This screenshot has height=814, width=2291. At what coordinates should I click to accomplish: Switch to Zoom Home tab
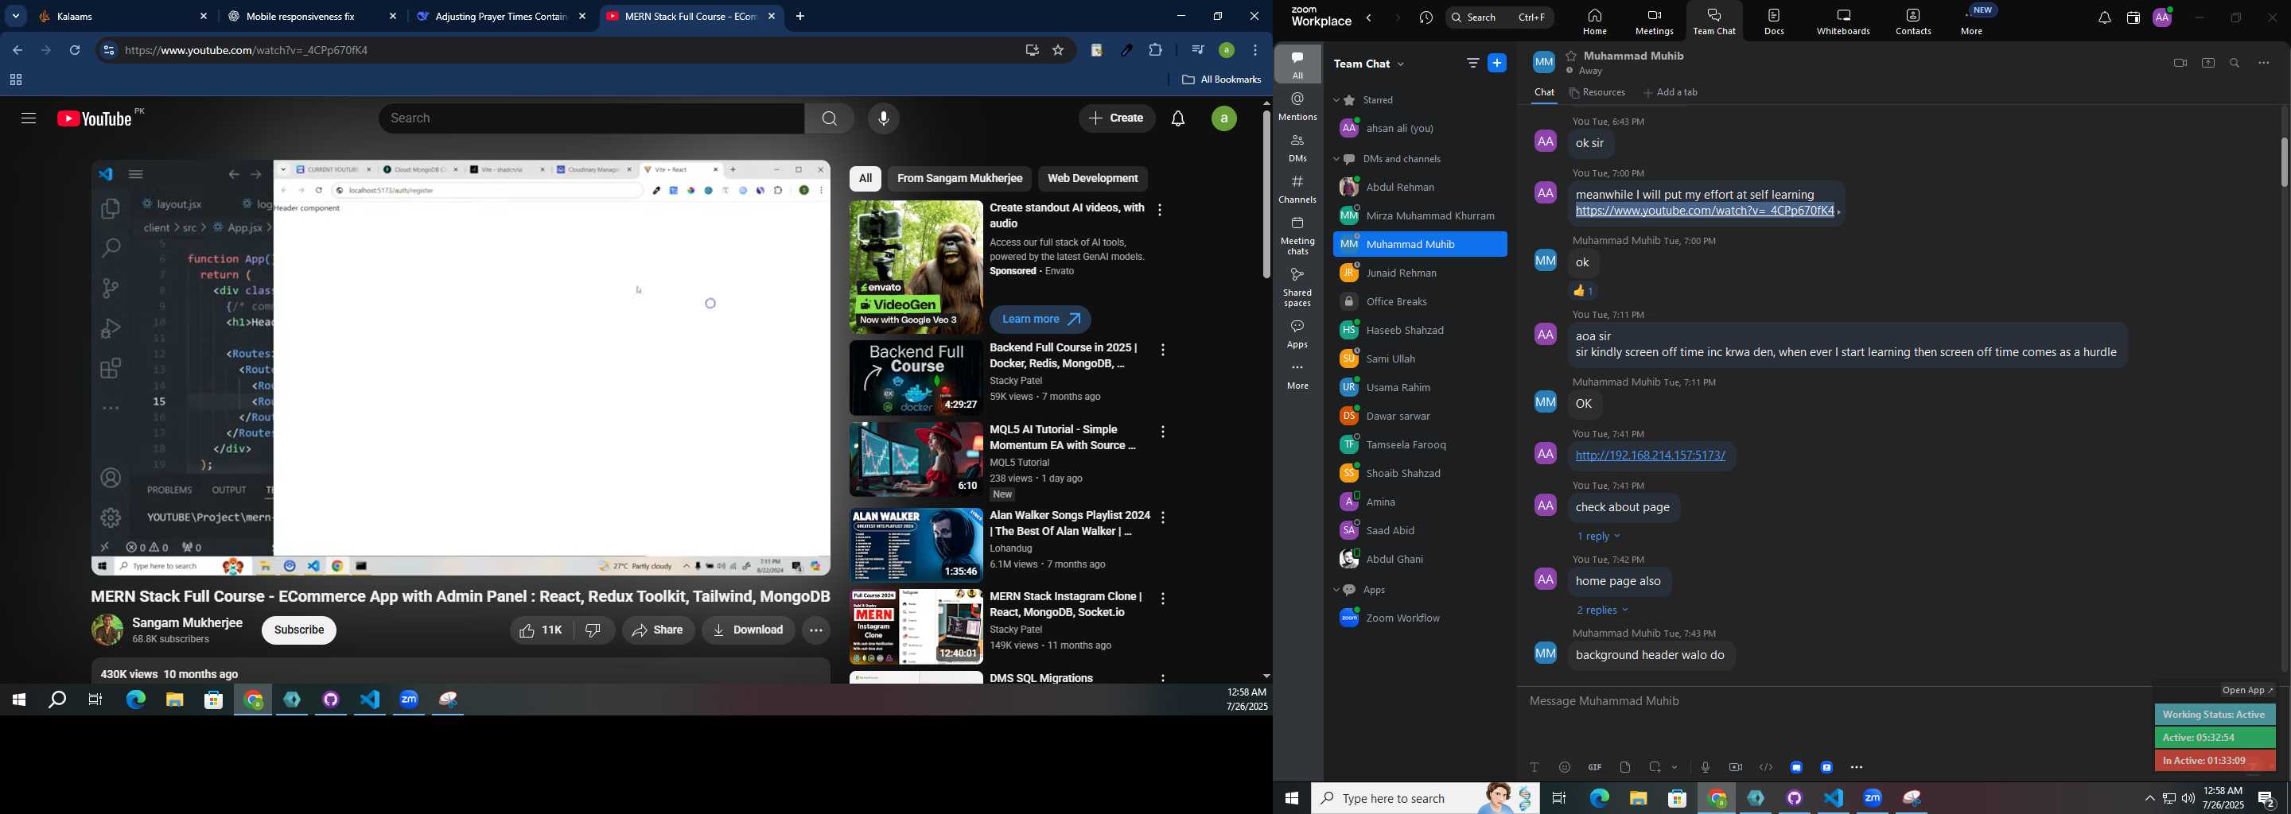coord(1593,22)
